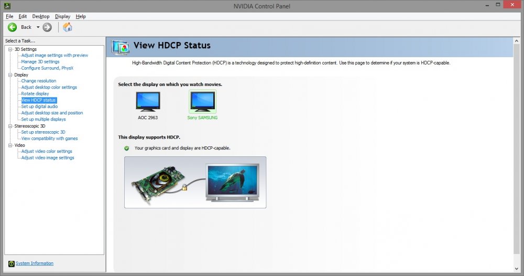The image size is (524, 276).
Task: Open the Back history dropdown arrow
Action: [38, 27]
